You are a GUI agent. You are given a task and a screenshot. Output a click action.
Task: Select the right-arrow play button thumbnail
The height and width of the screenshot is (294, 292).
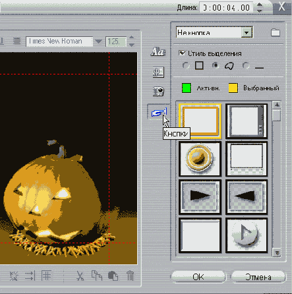tap(200, 196)
